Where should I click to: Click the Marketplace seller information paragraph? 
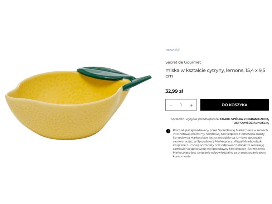[220, 143]
